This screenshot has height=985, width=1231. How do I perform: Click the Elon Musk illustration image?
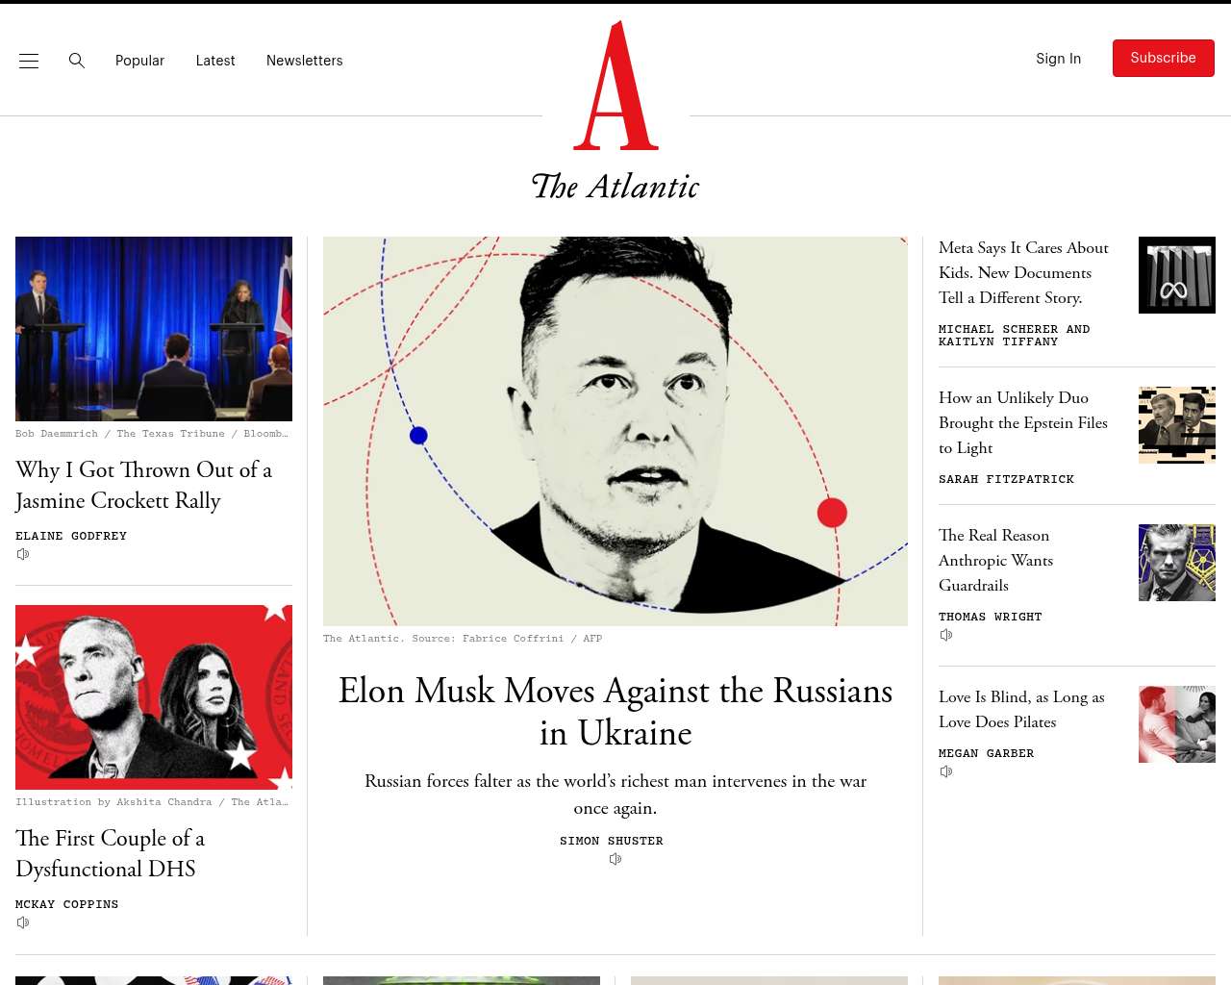point(615,431)
